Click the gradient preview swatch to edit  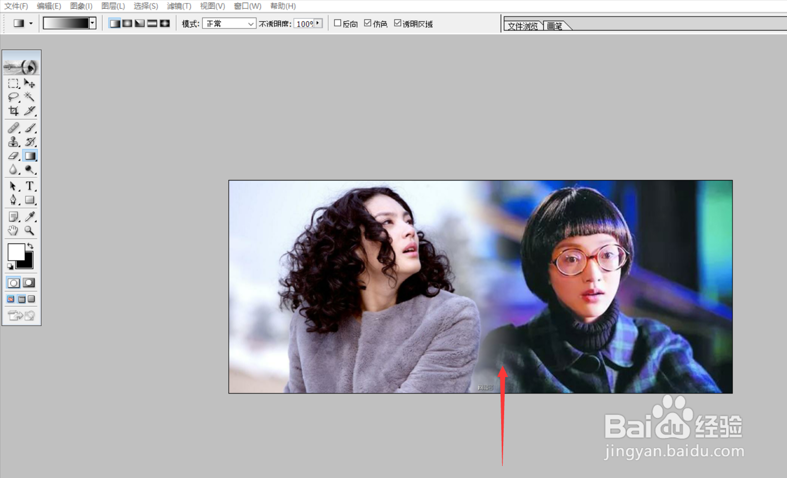pyautogui.click(x=66, y=23)
